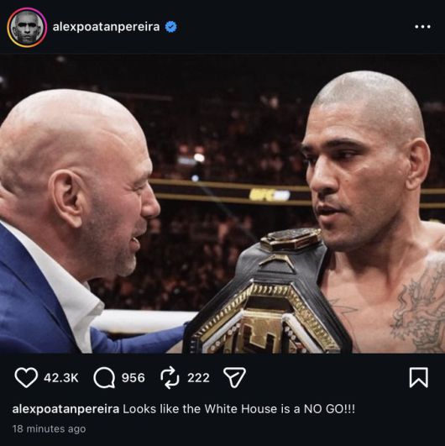This screenshot has width=445, height=446.
Task: Click the caption text about White House
Action: (x=238, y=409)
